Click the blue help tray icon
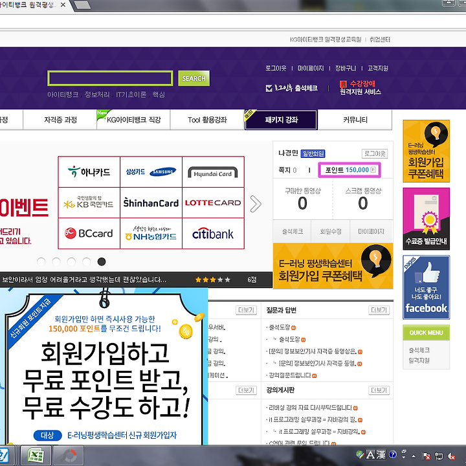Screen dimensions: 466x466 tap(393, 455)
